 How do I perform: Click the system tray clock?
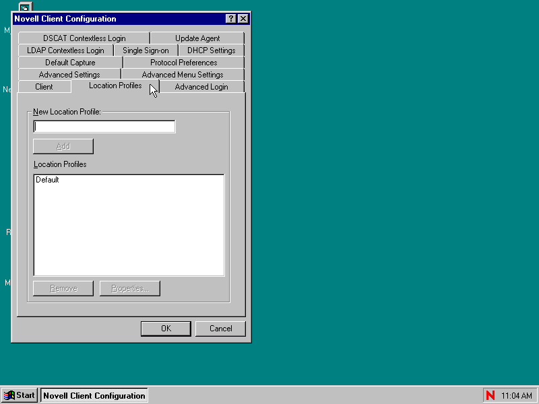(x=517, y=396)
